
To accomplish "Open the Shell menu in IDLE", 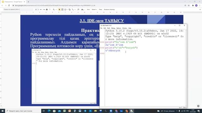I will (109, 28).
